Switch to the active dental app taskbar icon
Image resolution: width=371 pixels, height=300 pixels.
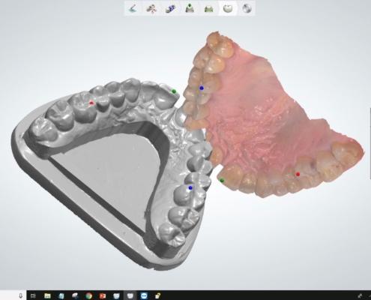(130, 296)
